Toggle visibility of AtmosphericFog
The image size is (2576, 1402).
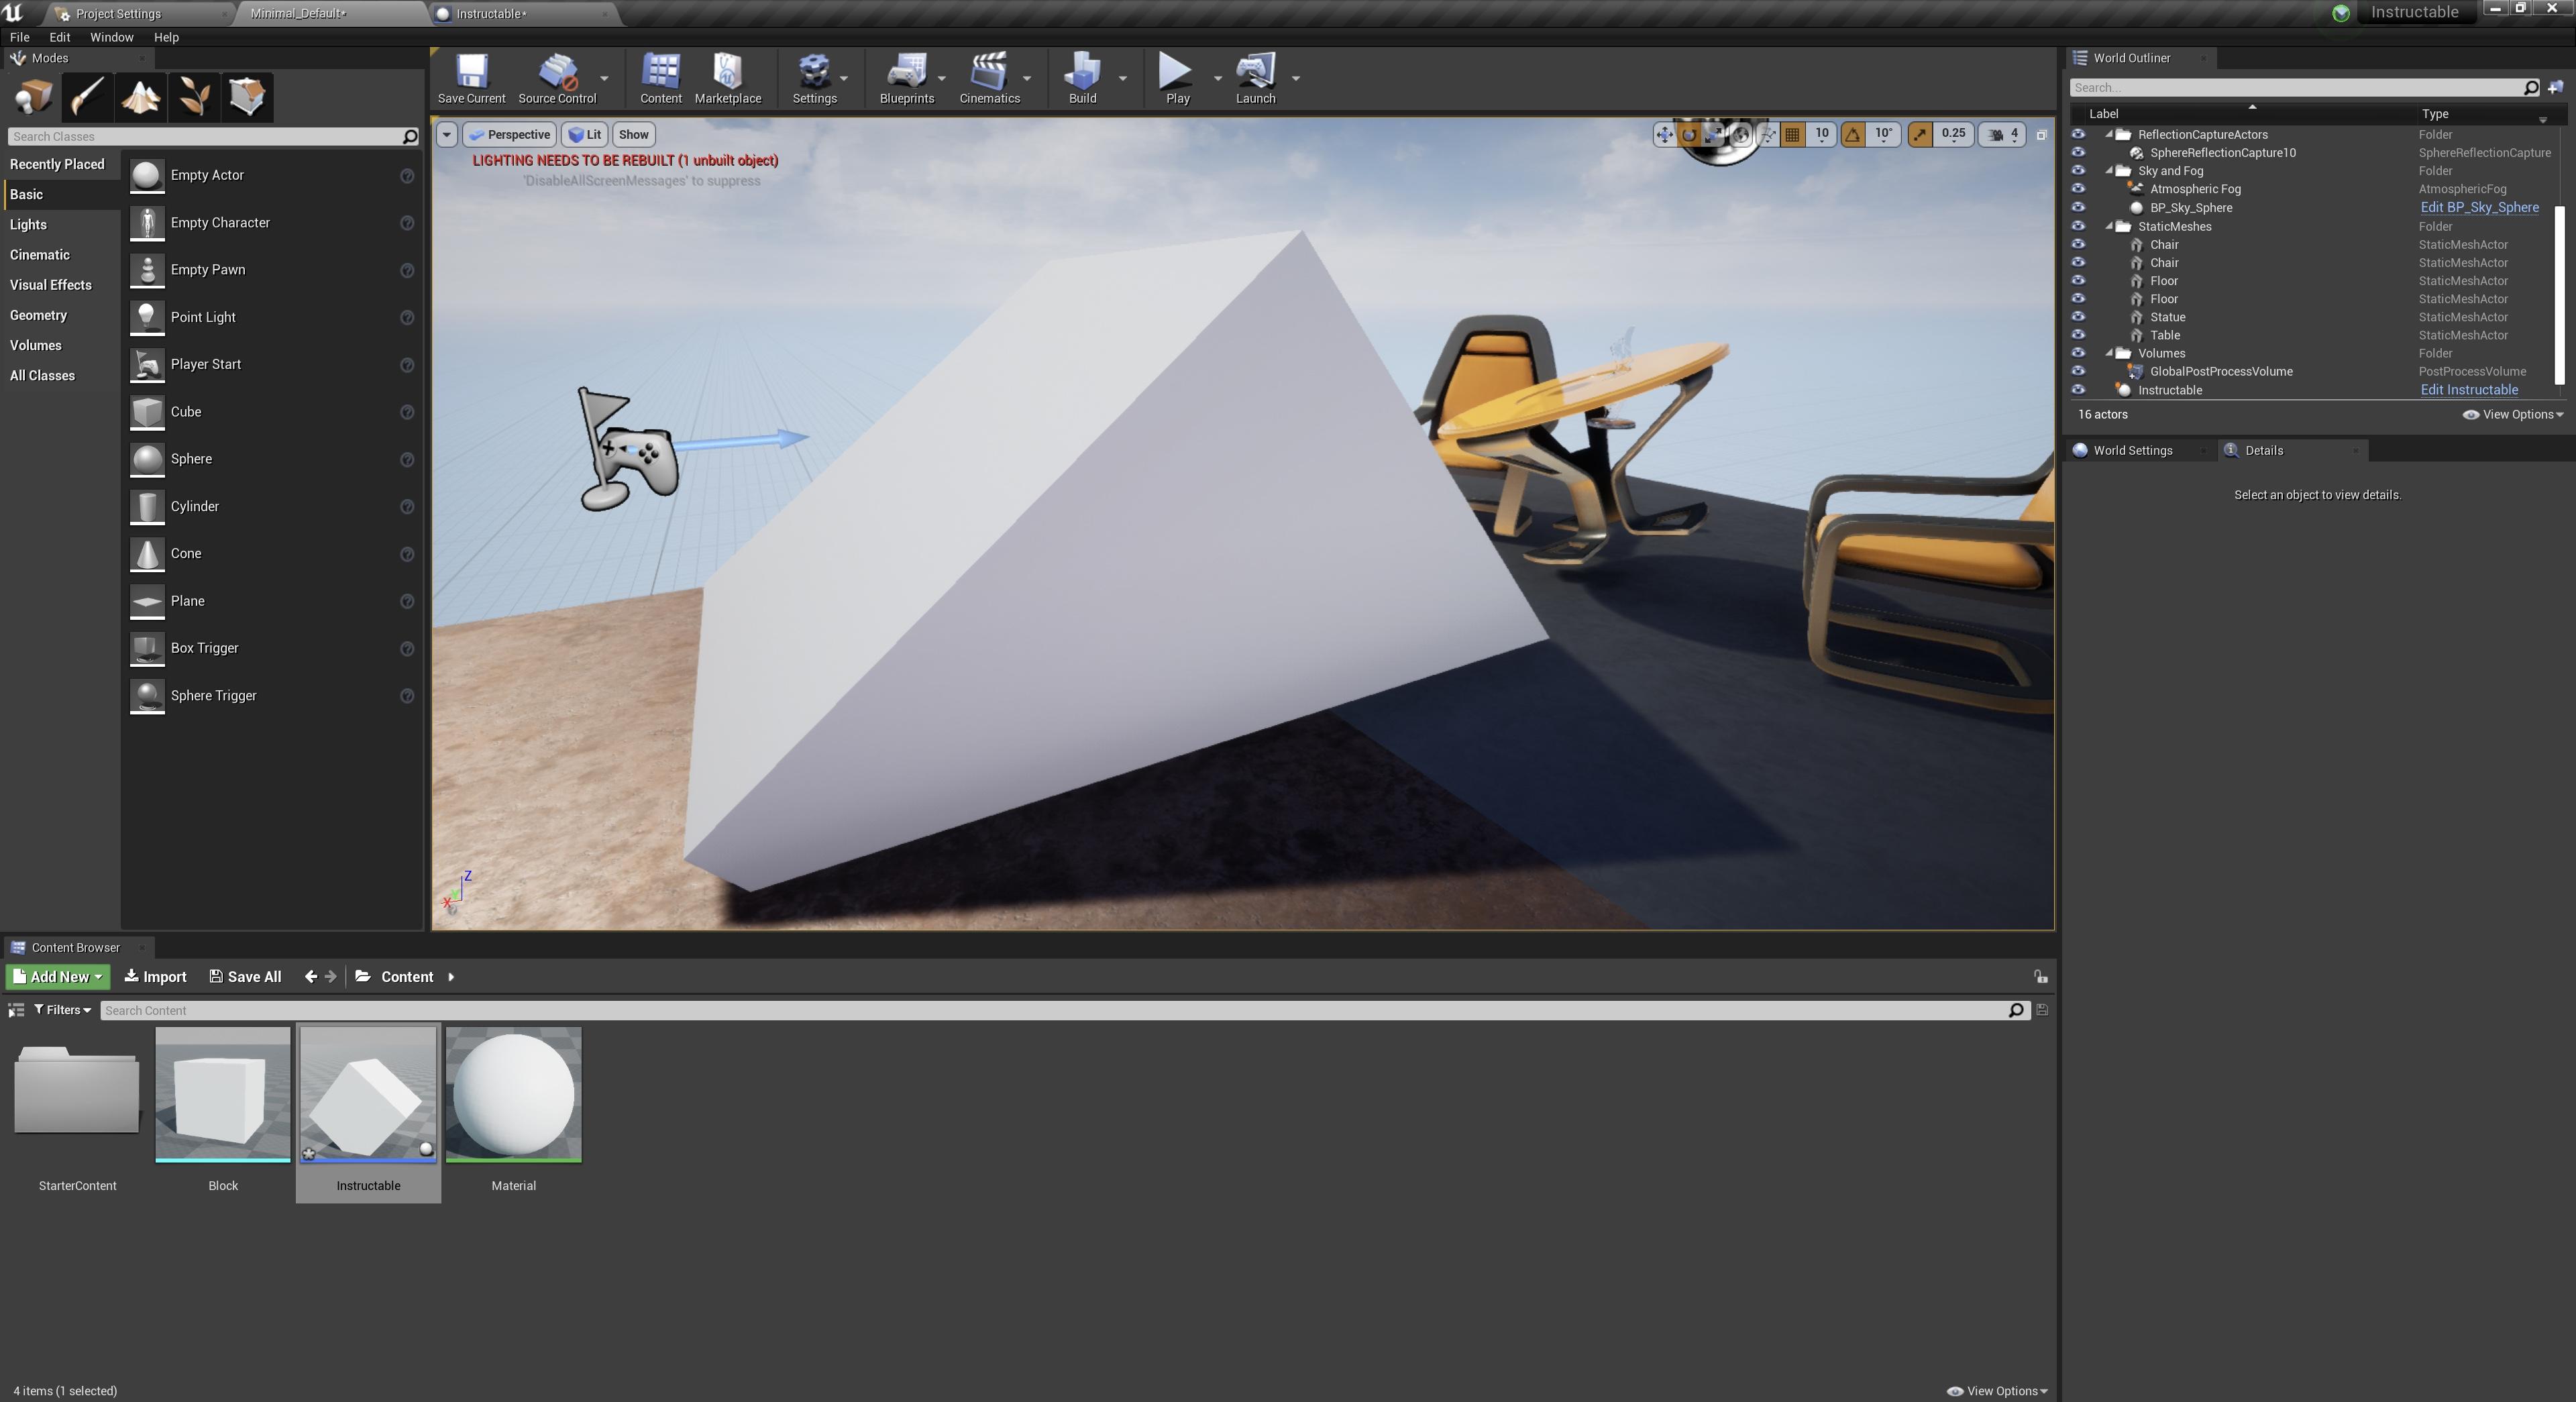(x=2078, y=189)
